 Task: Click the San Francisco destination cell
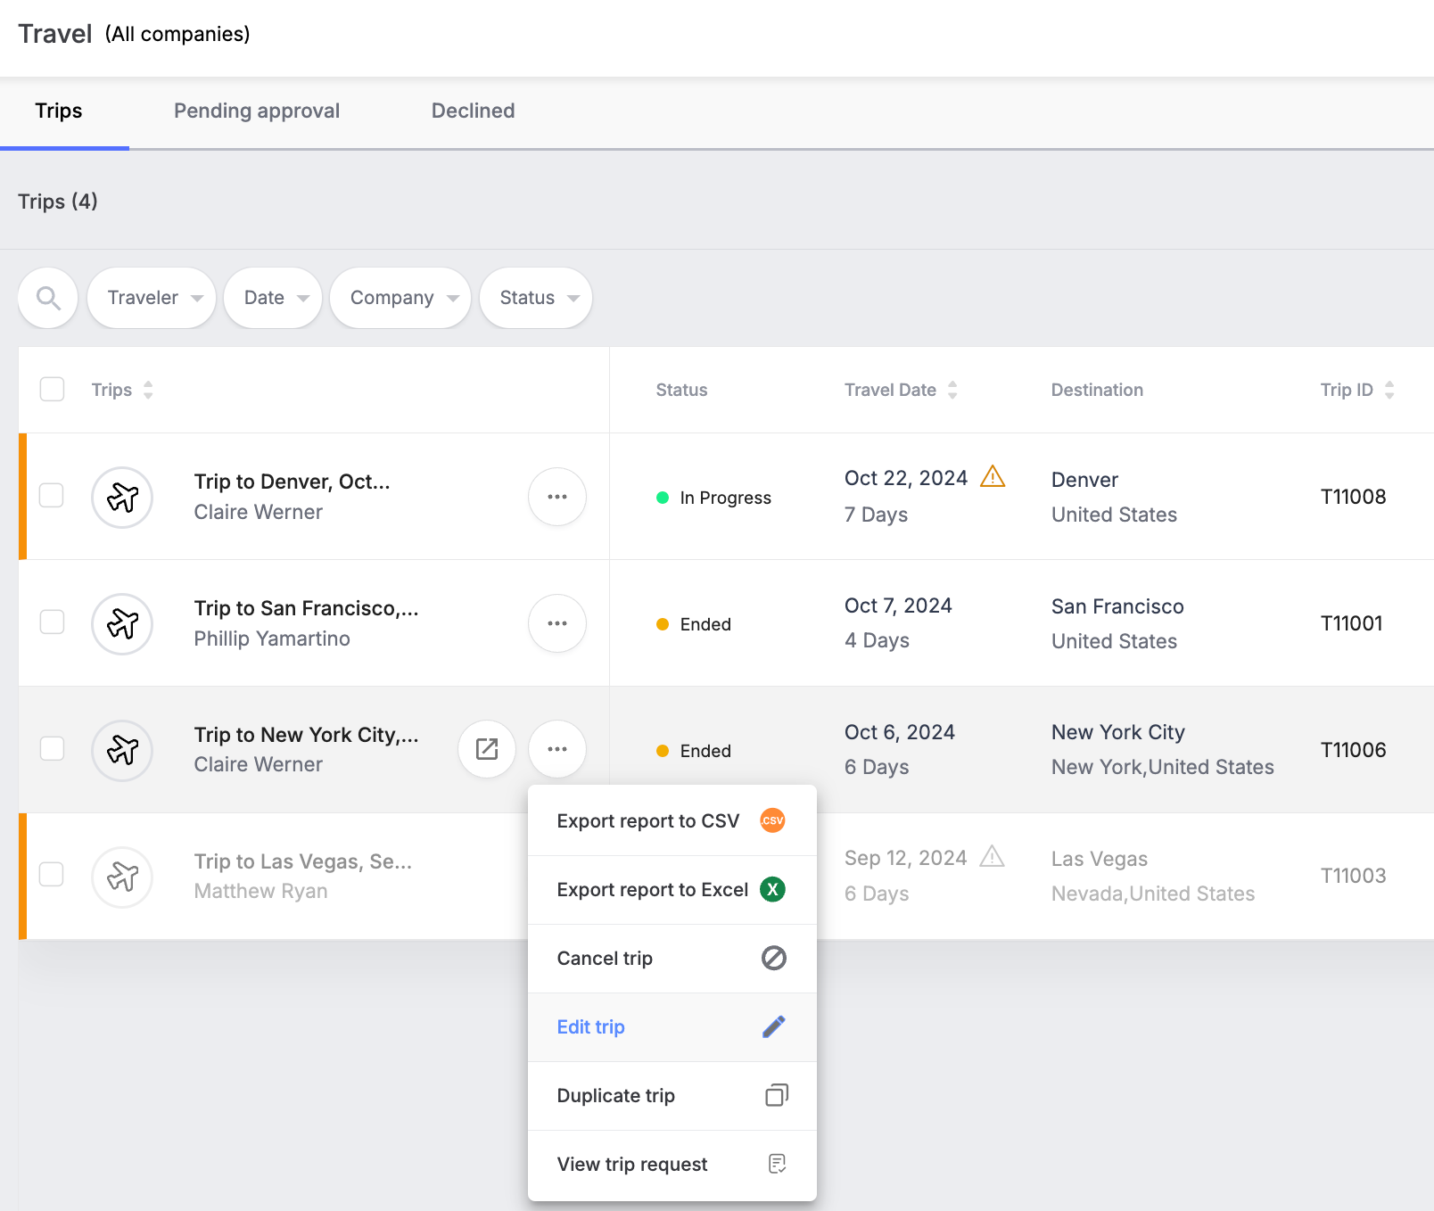pyautogui.click(x=1117, y=623)
